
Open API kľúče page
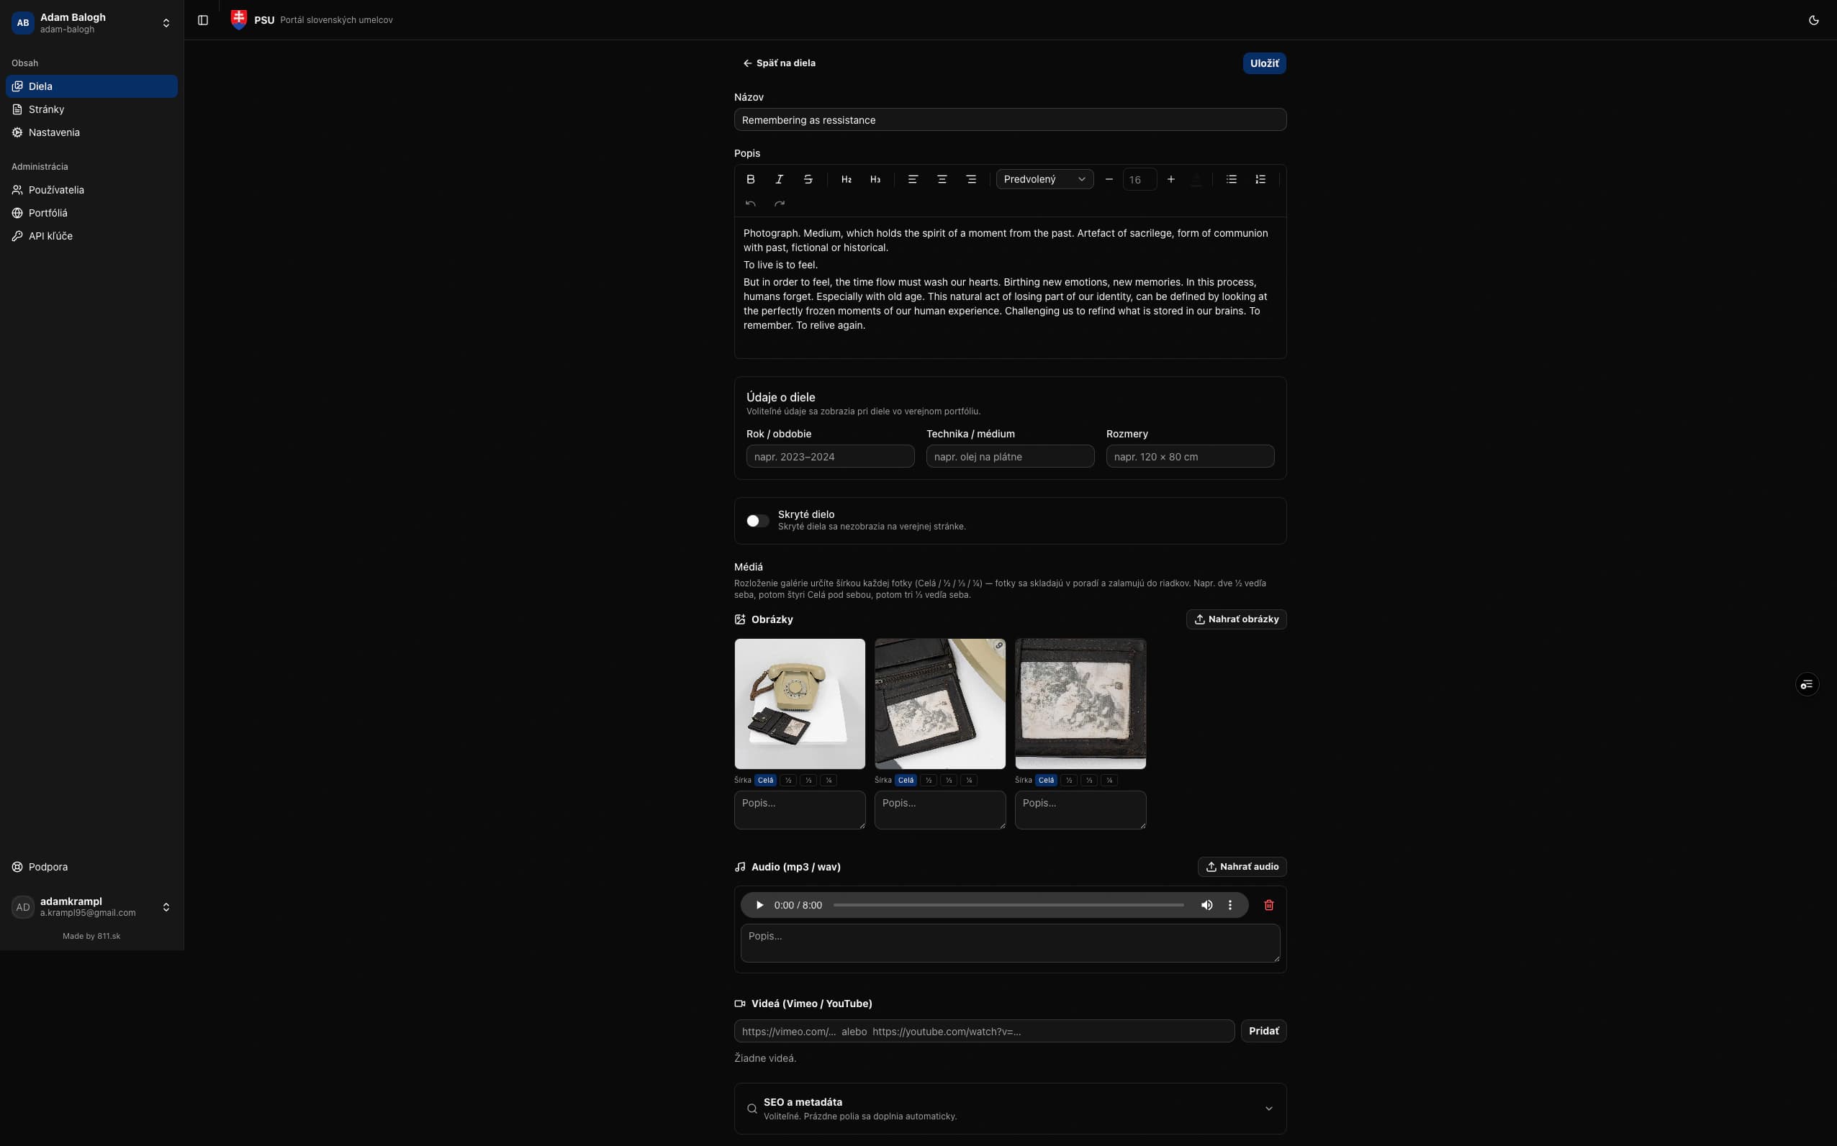91,237
